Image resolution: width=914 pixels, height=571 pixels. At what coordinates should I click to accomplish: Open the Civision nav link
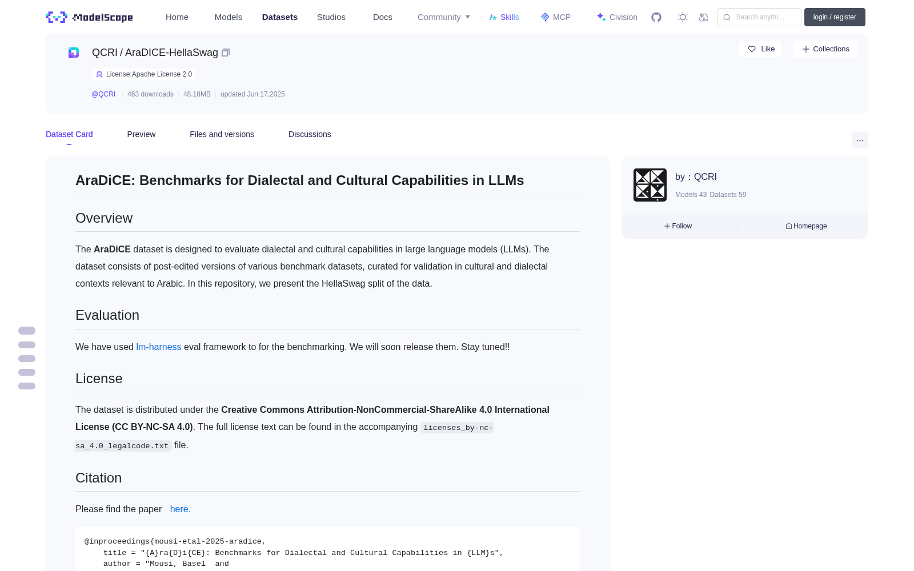[617, 17]
